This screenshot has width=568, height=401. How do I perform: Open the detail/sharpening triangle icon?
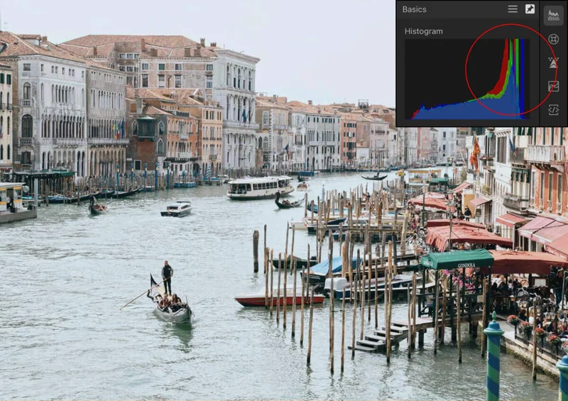coord(553,62)
